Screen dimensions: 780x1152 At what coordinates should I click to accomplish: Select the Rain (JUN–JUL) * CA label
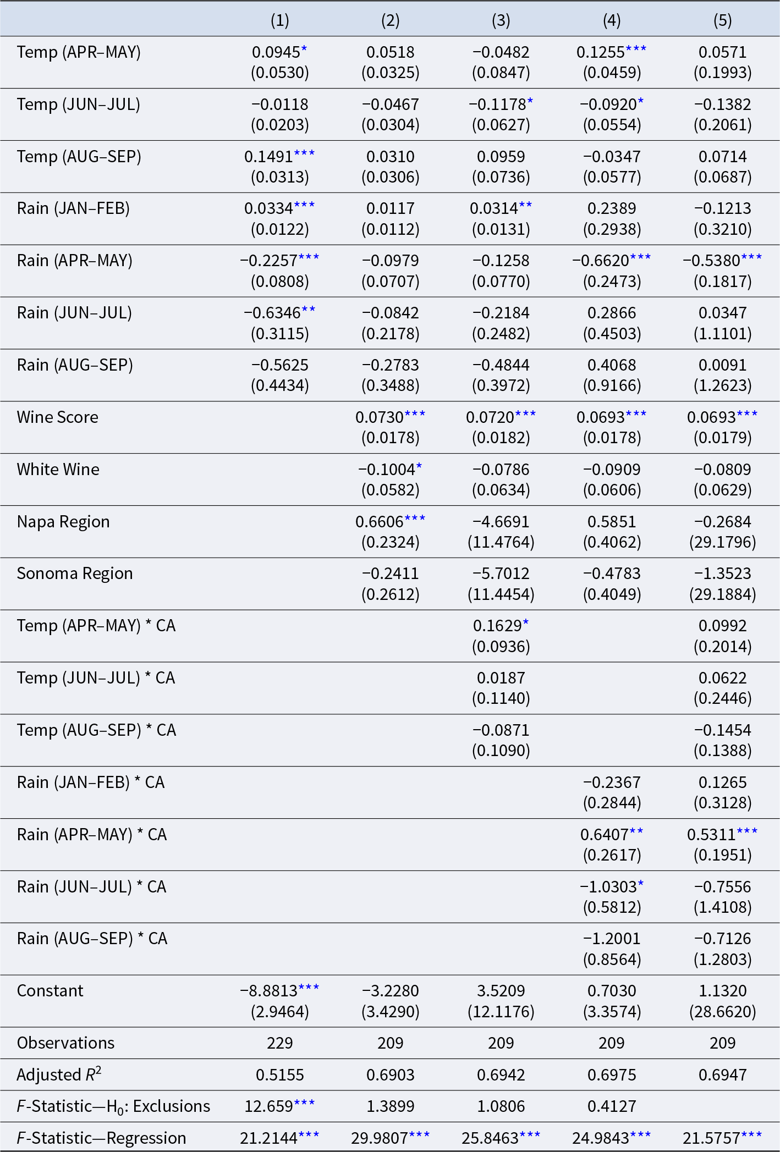pyautogui.click(x=92, y=887)
